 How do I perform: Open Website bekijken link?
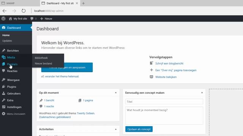tap(166, 77)
